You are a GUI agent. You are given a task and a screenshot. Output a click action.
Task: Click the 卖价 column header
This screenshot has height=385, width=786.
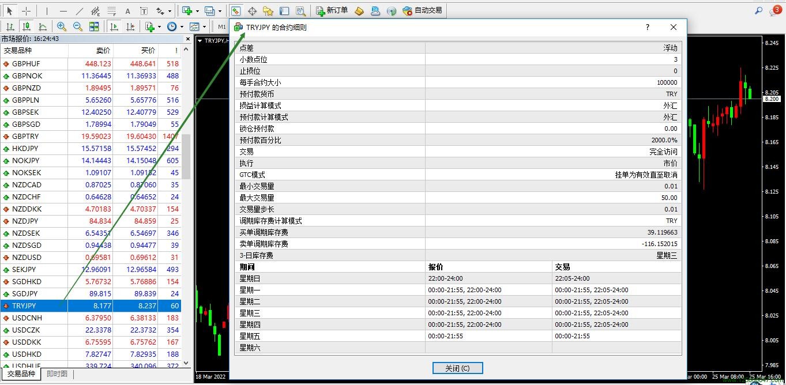click(91, 51)
